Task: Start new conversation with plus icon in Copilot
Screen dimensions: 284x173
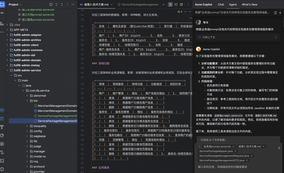Action: pos(280,13)
